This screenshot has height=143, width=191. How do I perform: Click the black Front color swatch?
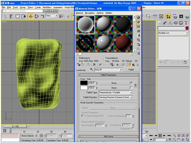[84, 83]
